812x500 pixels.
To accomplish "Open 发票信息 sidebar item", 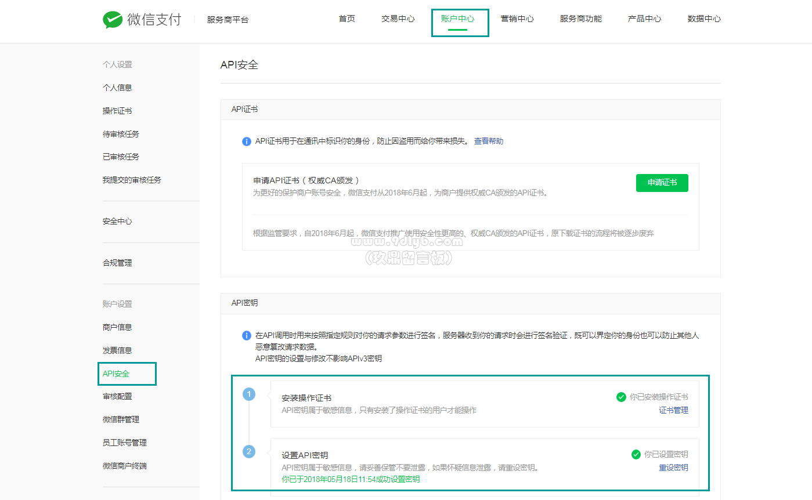I will pos(117,350).
